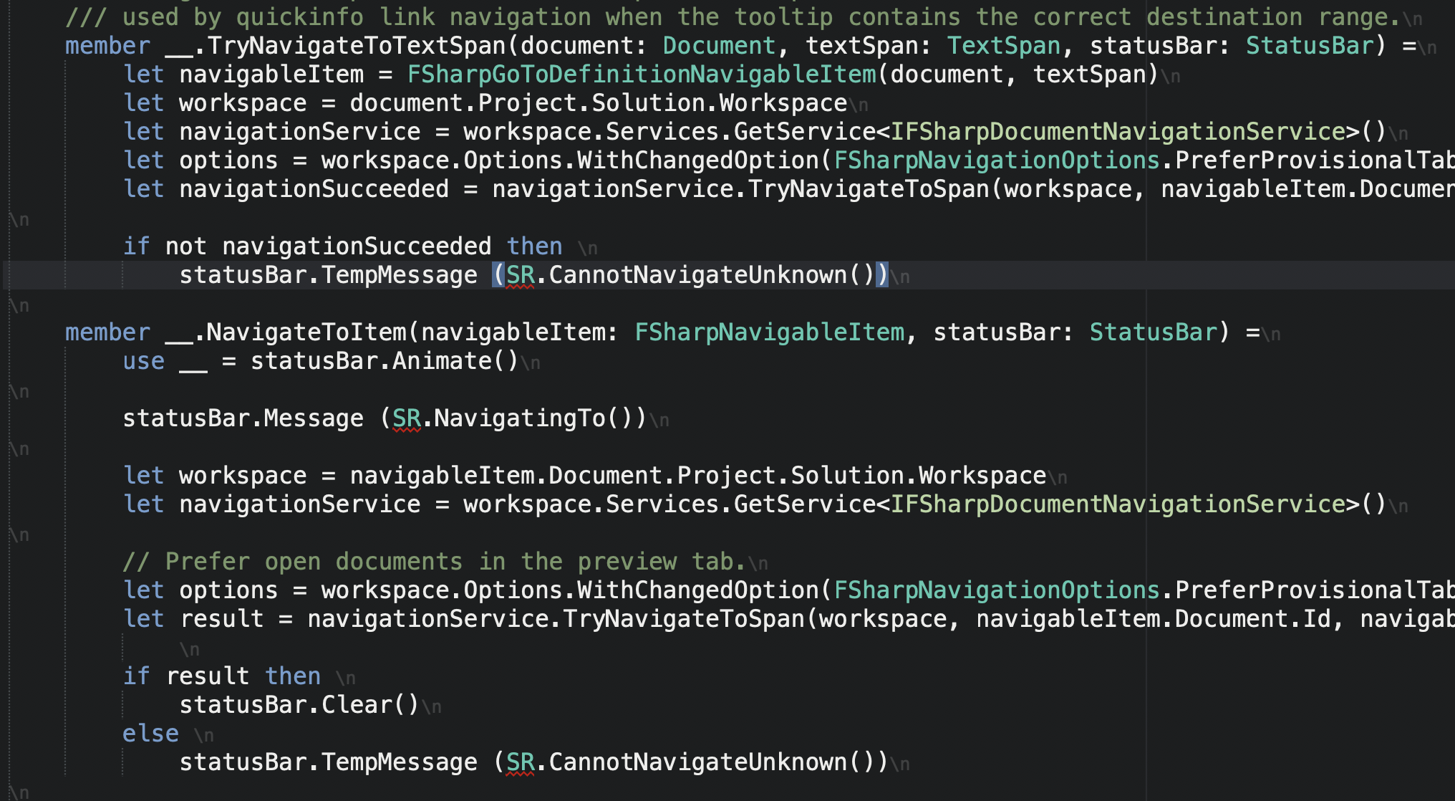The height and width of the screenshot is (801, 1455).
Task: Click the FSharpGoToDefinitionNavigableItem constructor call
Action: 642,75
